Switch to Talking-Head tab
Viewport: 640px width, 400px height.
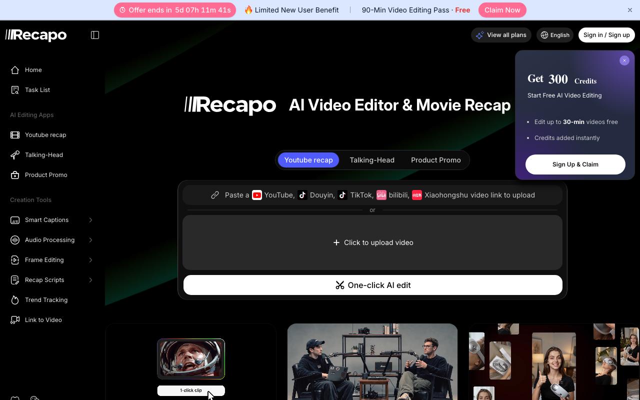372,160
